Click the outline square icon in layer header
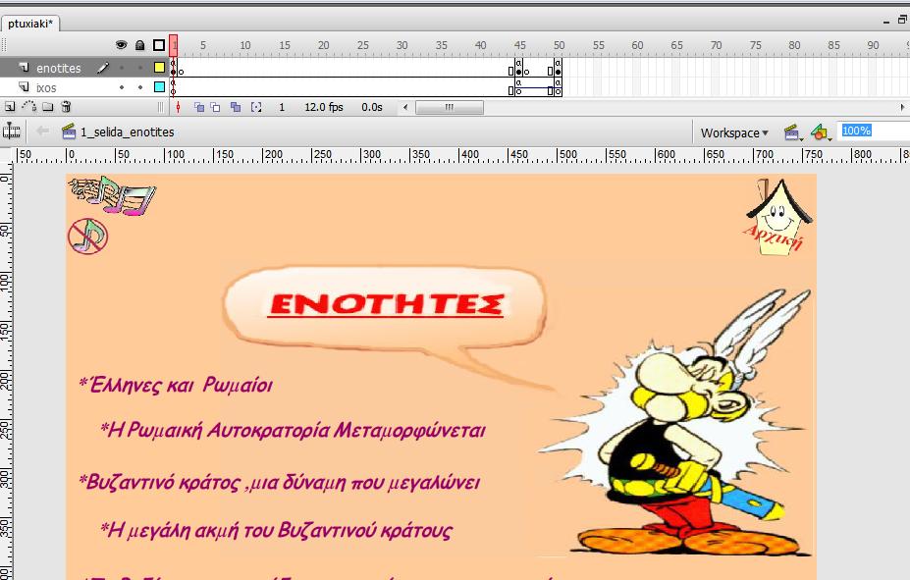Viewport: 910px width, 580px height. 159,45
